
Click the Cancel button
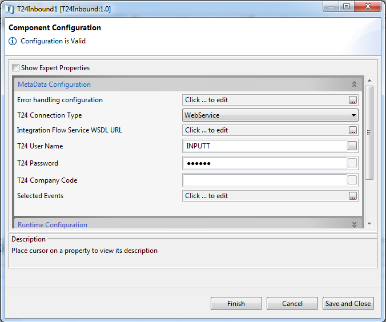(292, 304)
